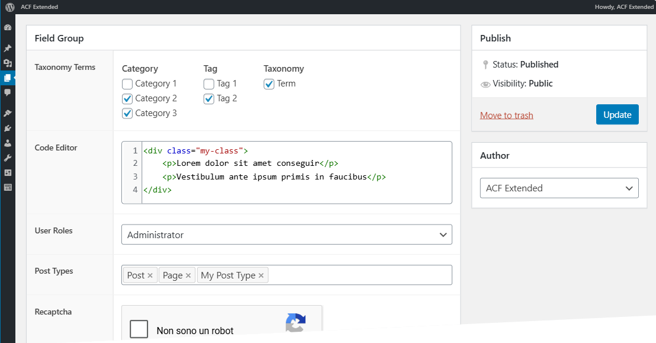Viewport: 656px width, 343px height.
Task: Click the Recaptcha field label
Action: pyautogui.click(x=53, y=312)
